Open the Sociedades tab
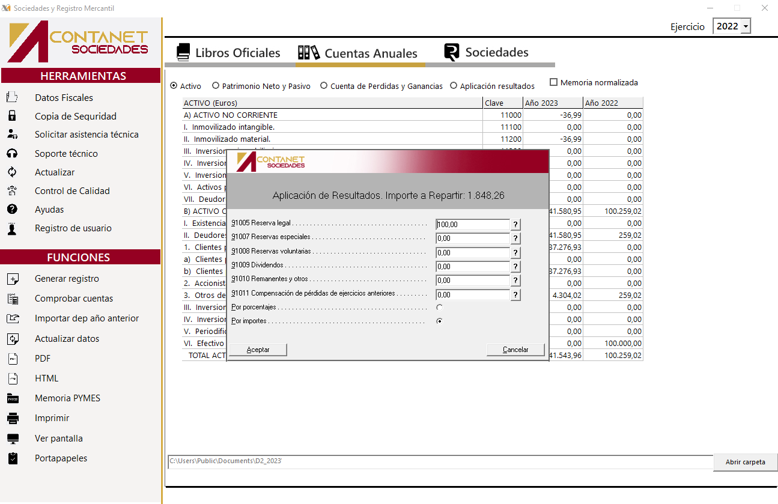 click(487, 52)
